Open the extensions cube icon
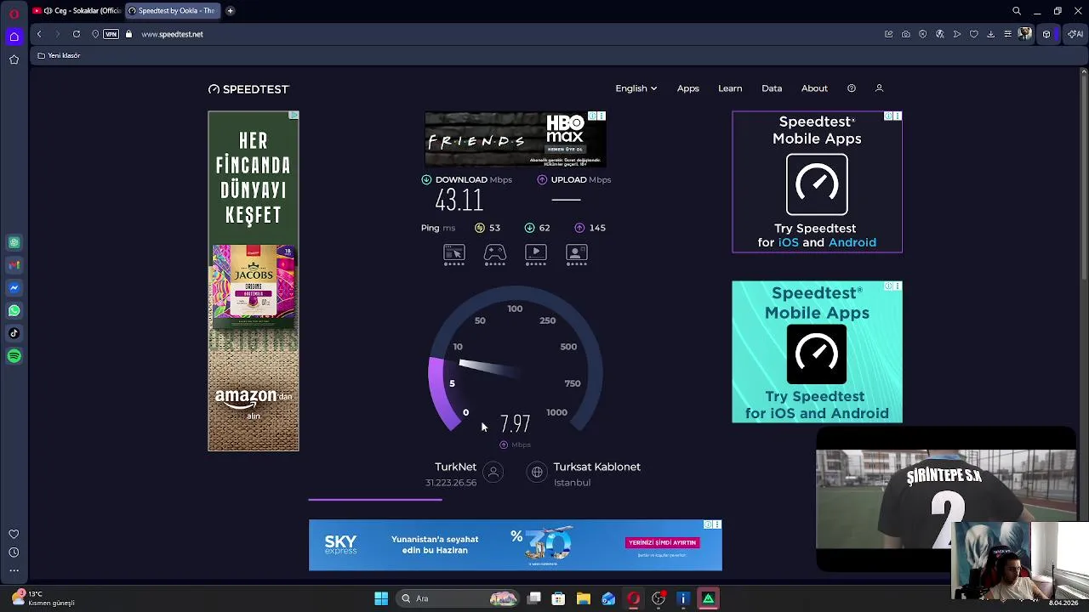 (x=1046, y=34)
